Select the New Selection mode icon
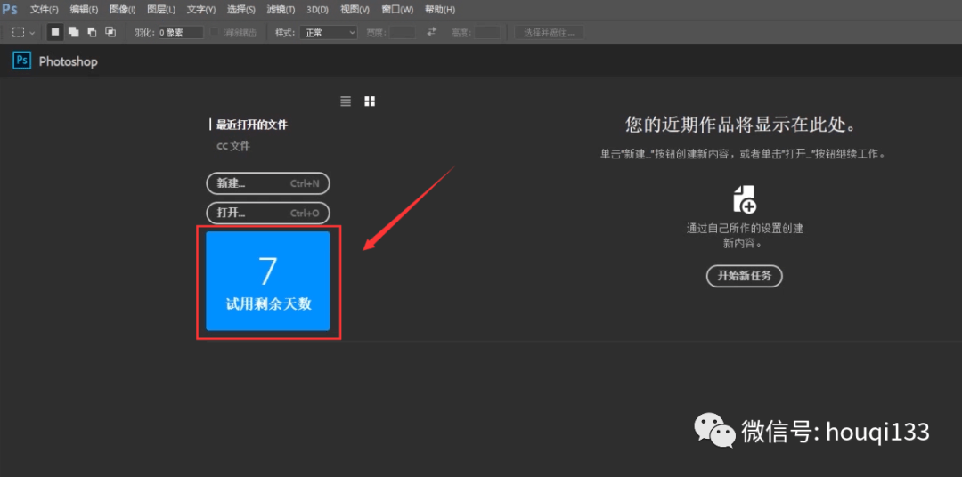This screenshot has height=477, width=962. [x=55, y=33]
